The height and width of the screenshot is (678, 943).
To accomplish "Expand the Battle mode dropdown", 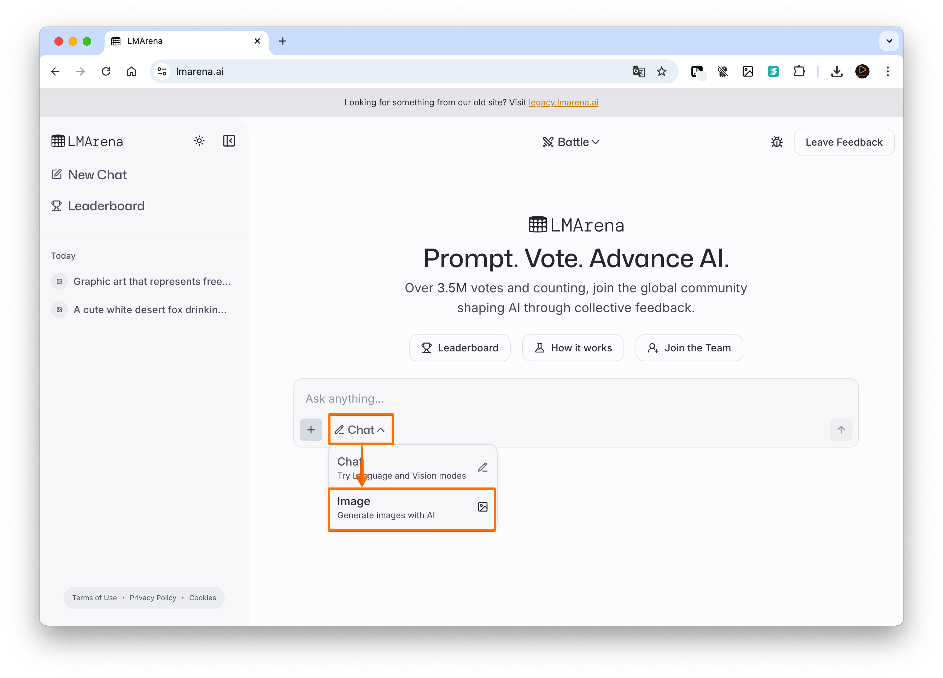I will click(571, 142).
